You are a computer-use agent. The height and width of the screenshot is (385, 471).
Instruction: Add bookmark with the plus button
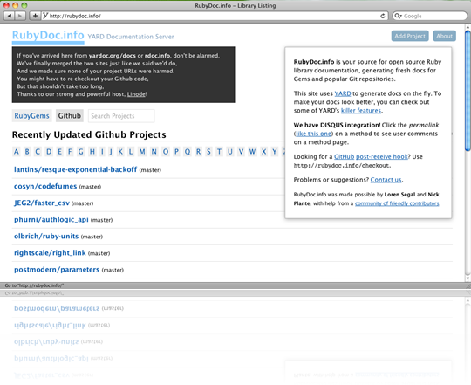(35, 16)
